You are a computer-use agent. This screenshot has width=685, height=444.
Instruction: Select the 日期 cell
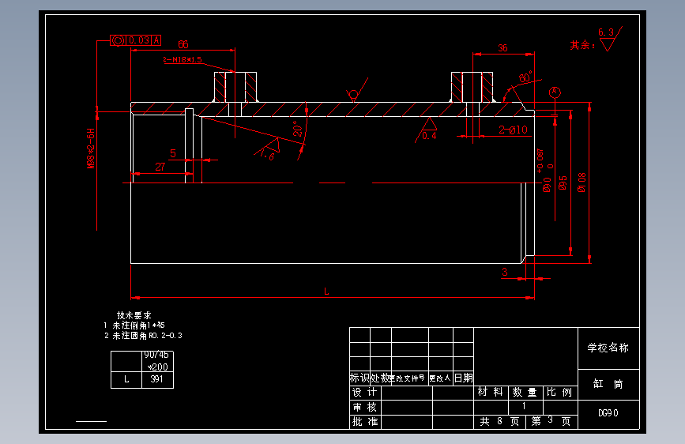point(464,378)
